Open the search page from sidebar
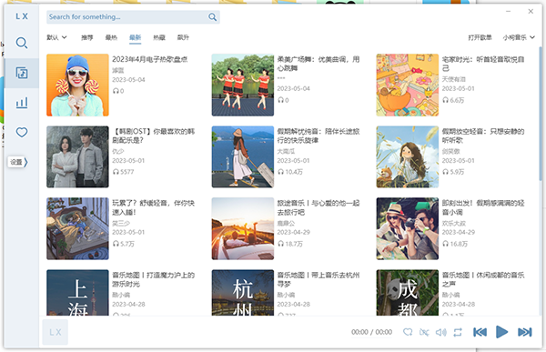 tap(22, 43)
